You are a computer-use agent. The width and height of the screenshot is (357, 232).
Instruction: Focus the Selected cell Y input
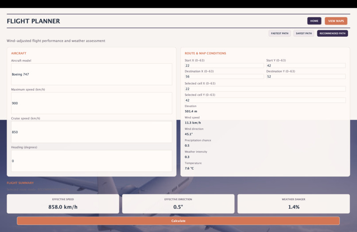point(265,100)
